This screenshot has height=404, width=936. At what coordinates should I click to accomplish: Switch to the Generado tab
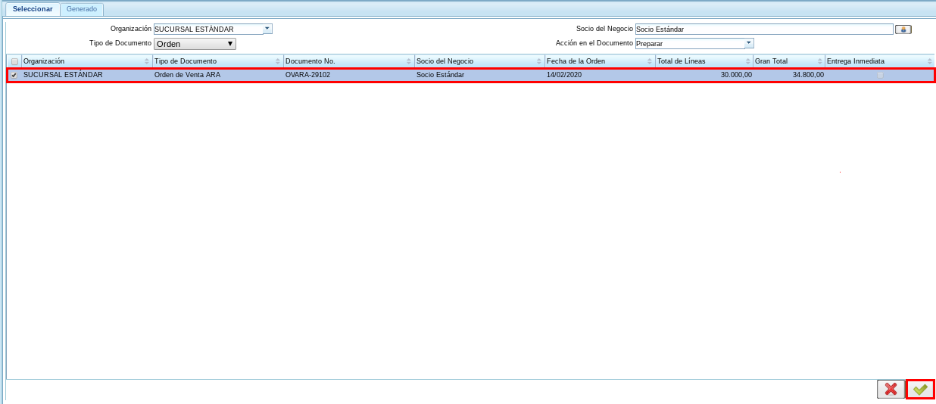[82, 9]
